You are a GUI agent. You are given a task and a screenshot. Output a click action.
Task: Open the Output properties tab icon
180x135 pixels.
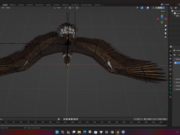[170, 59]
